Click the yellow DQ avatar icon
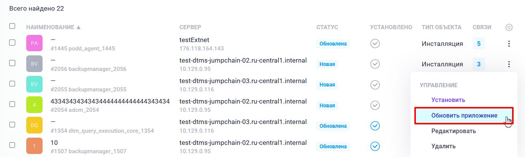525x157 pixels. 34,125
